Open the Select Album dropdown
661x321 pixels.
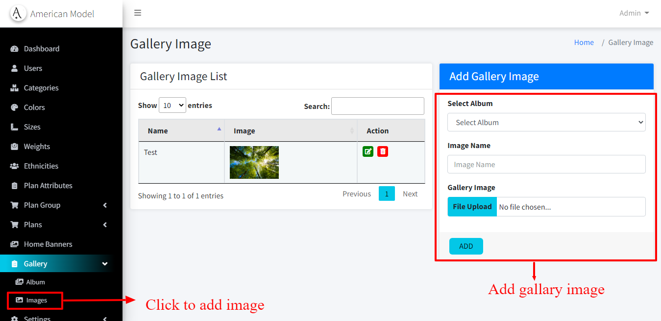546,123
